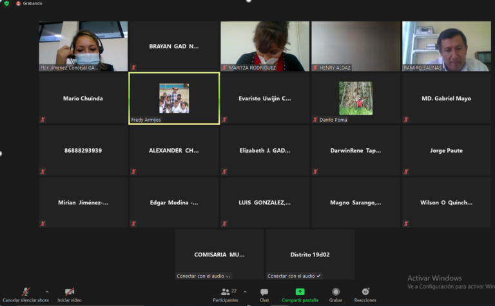Click the red Grabando recording indicator
Viewport: 495px width, 306px height.
click(29, 3)
